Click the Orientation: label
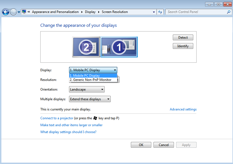233x164 pixels. (49, 89)
